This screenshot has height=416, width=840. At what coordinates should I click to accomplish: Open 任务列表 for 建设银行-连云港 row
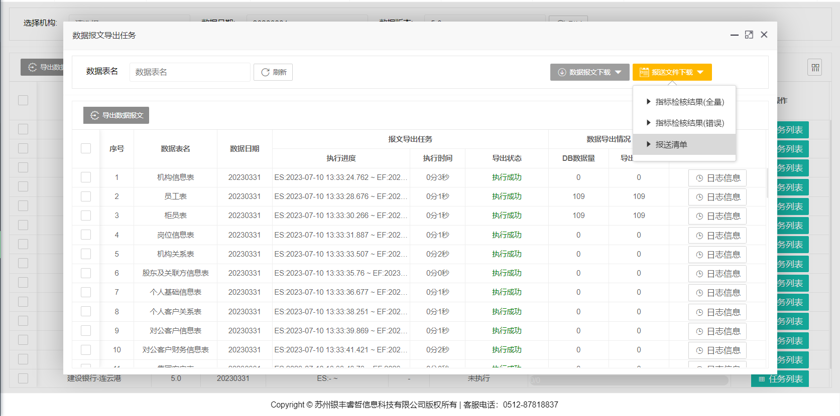point(780,379)
